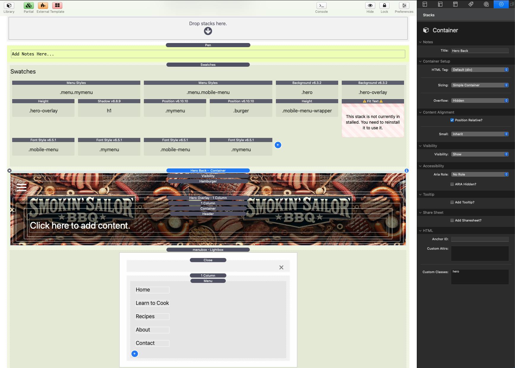
Task: Click the Title field containing Hero Back
Action: (x=480, y=51)
